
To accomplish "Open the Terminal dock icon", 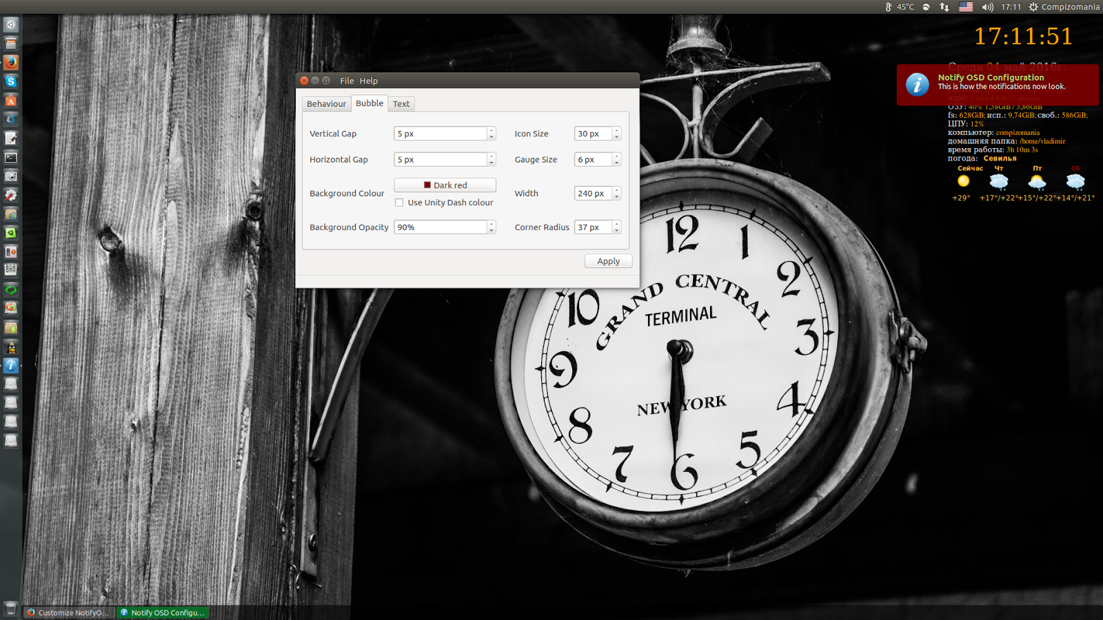I will click(10, 158).
